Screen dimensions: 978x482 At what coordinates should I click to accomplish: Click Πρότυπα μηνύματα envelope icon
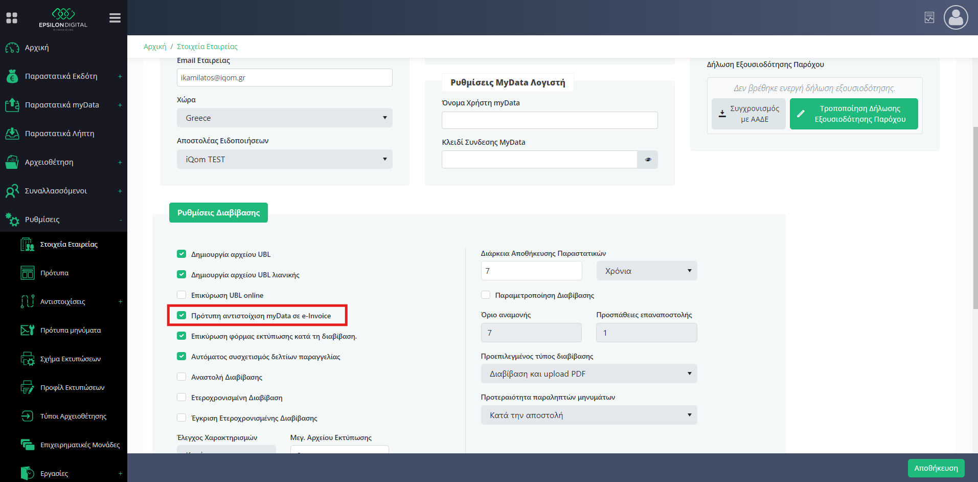pos(27,331)
